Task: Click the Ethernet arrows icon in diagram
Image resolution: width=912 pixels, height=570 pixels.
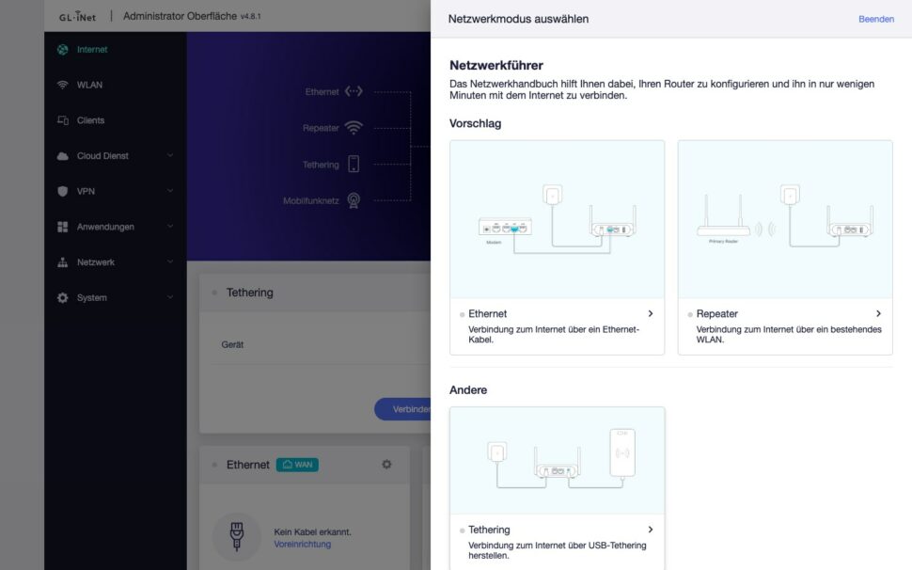Action: pos(354,91)
